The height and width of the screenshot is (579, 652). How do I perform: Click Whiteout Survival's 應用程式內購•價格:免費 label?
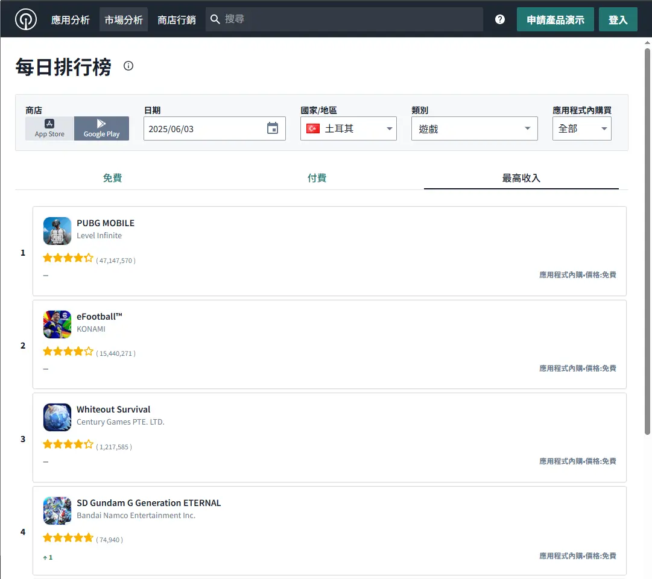pos(578,461)
